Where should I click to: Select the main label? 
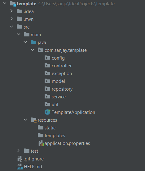(x=36, y=35)
